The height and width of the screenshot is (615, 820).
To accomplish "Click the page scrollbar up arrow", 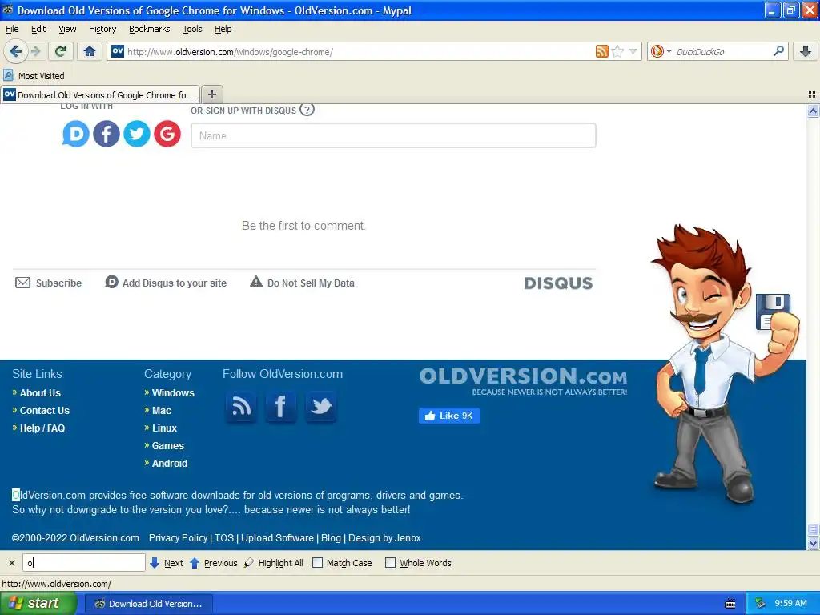I will coord(813,111).
